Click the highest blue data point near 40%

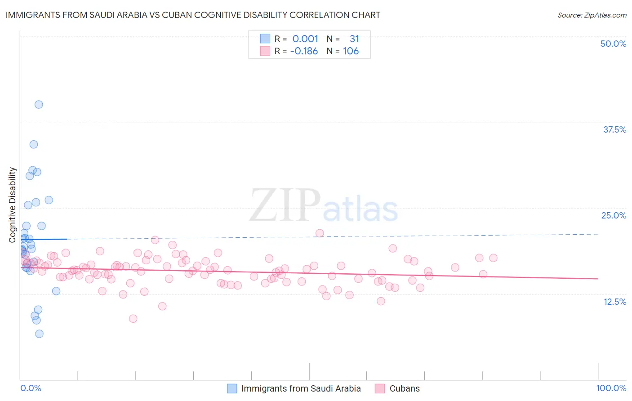pos(39,104)
